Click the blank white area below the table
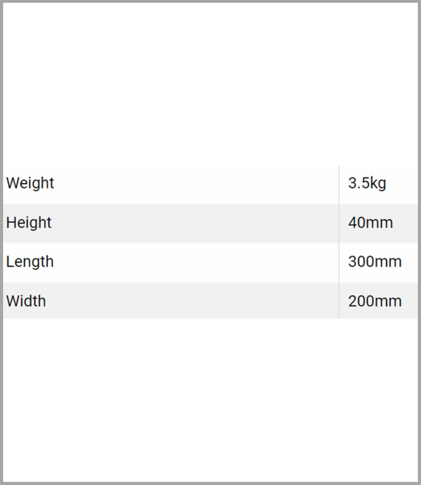The image size is (421, 485). [x=210, y=398]
